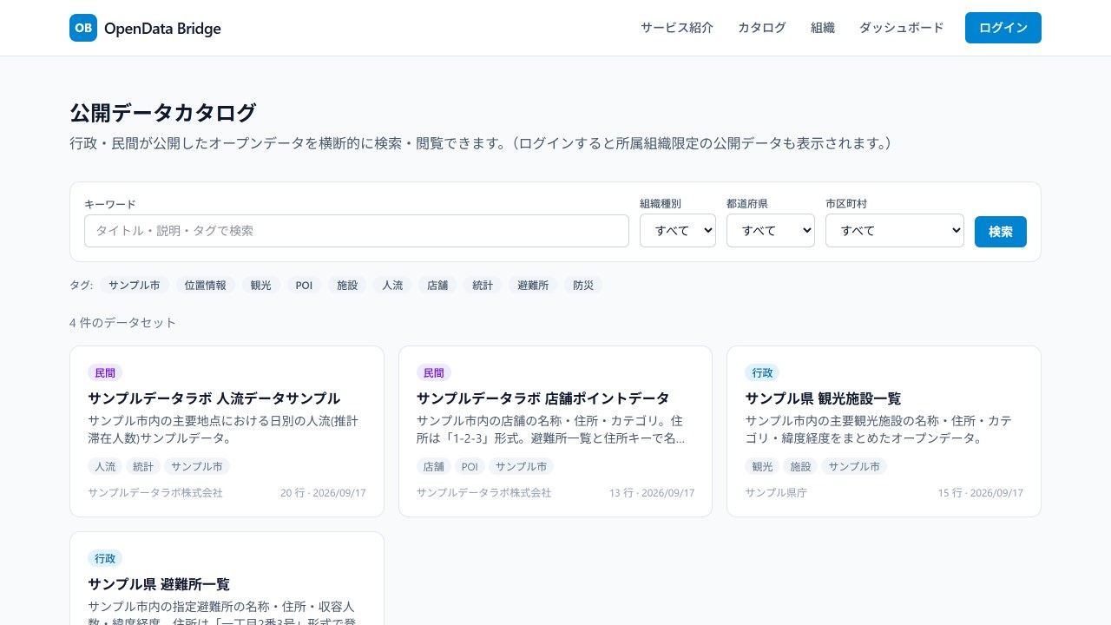Click the 施設 tag on 観光施設一覧 card
Viewport: 1111px width, 625px height.
tap(800, 466)
